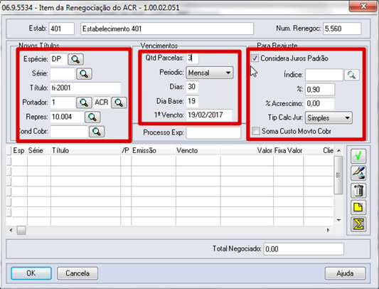Click the Repres field 10.004
This screenshot has height=289, width=379.
pos(67,117)
